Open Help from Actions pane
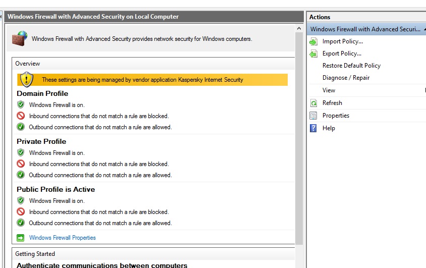The image size is (426, 268). 329,128
